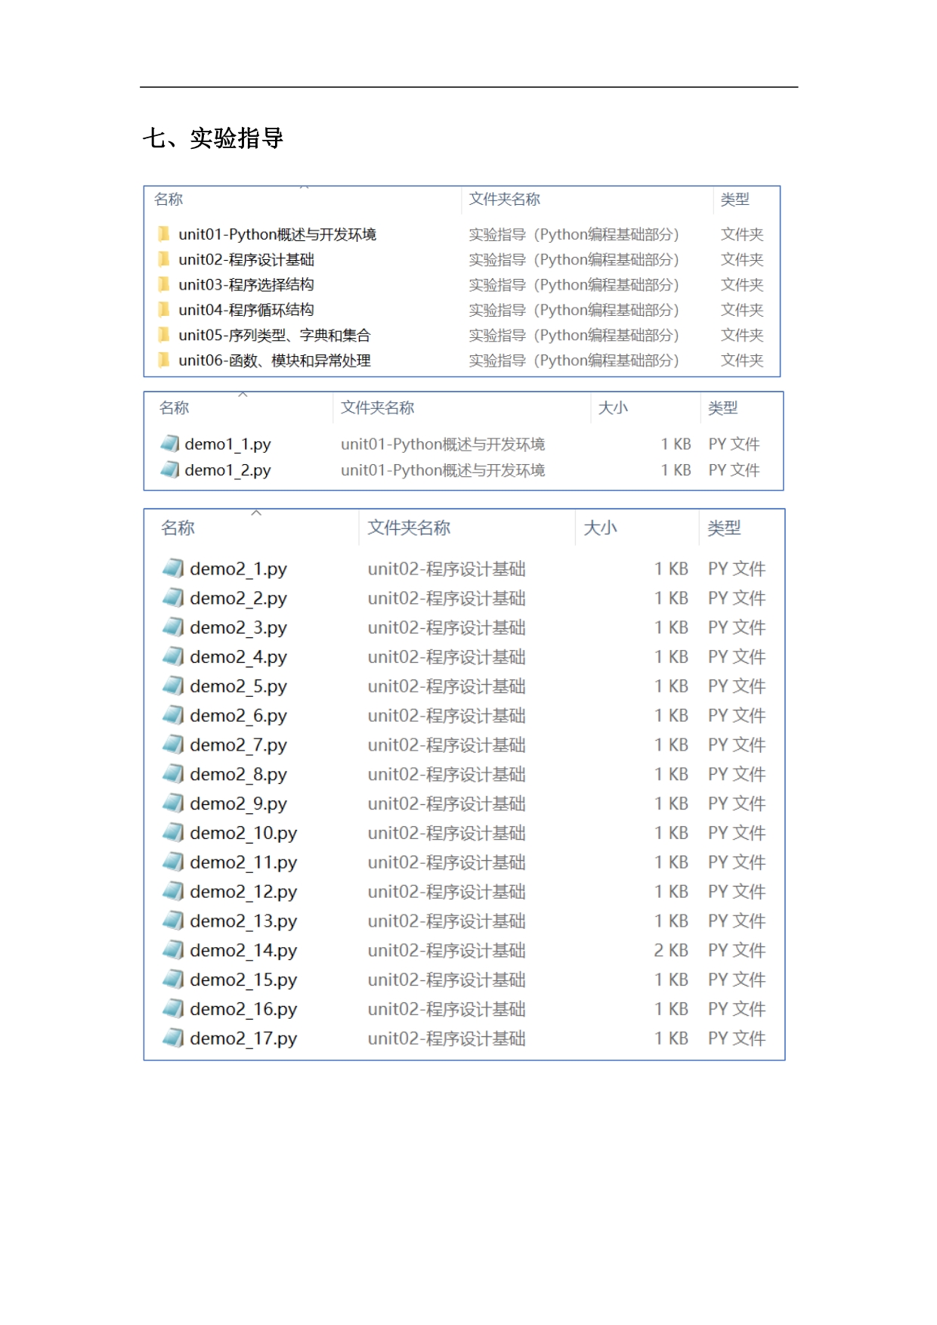The height and width of the screenshot is (1325, 937).
Task: Open unit05-序列类型、字典和集合 folder
Action: coord(274,335)
